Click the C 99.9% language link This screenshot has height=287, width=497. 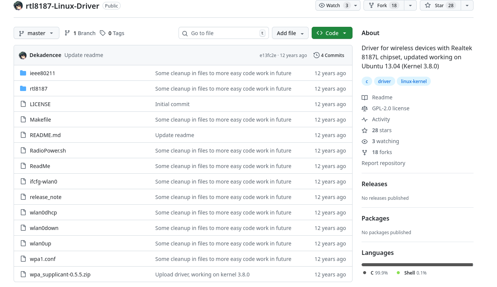coord(375,273)
